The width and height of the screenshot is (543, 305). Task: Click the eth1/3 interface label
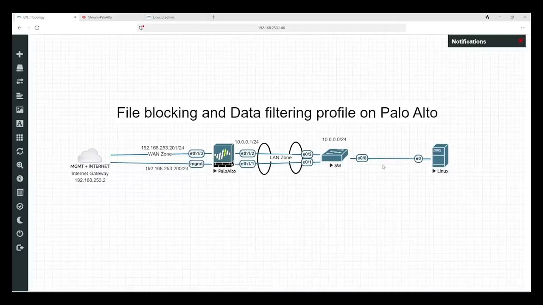pos(196,153)
